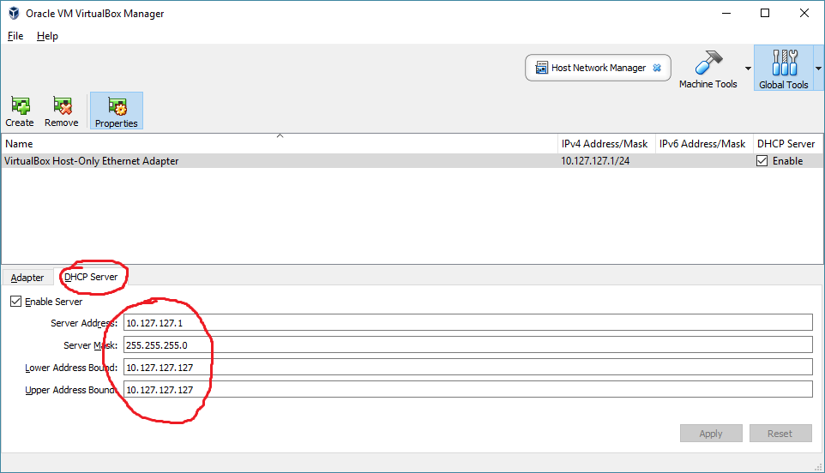
Task: Click the Apply button
Action: coord(711,434)
